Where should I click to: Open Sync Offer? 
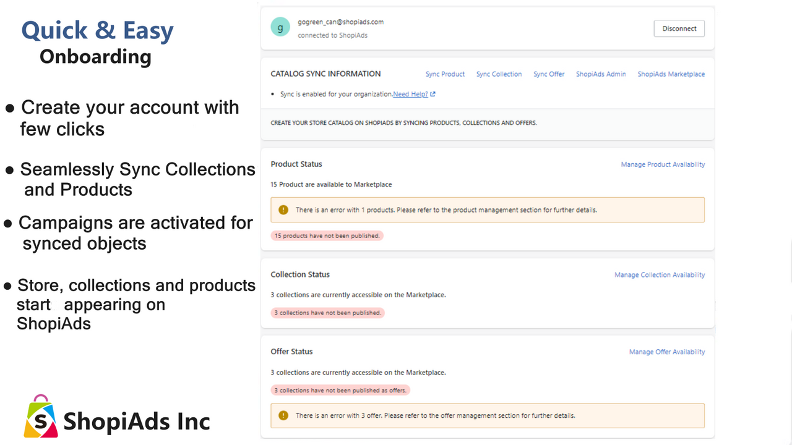click(548, 74)
